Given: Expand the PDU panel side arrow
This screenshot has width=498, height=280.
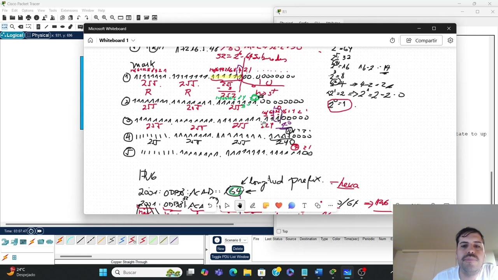Looking at the screenshot, I should (207, 249).
